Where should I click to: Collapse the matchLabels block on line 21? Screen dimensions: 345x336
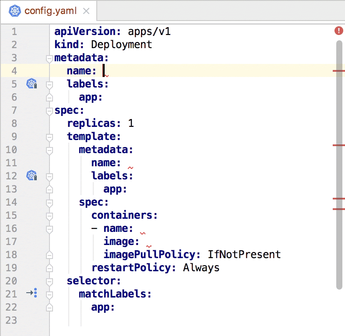pyautogui.click(x=49, y=294)
